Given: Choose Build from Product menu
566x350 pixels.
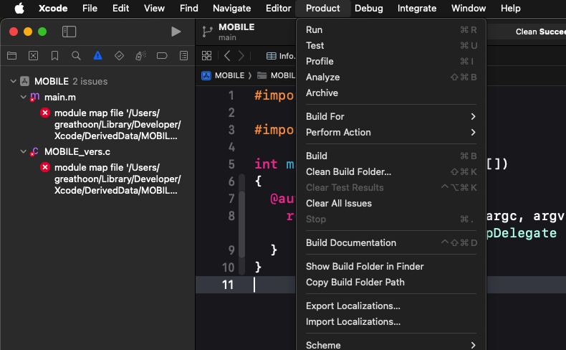Looking at the screenshot, I should click(x=391, y=156).
